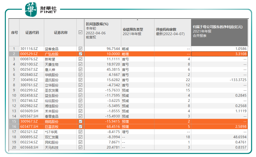This screenshot has height=157, width=256.
Task: Uncheck the checkbox for 益客食品
Action: [81, 49]
